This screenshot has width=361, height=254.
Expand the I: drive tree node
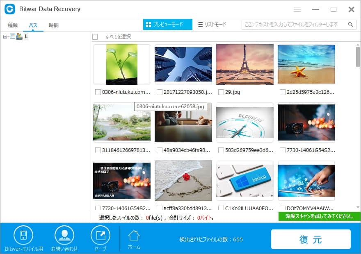[5, 36]
